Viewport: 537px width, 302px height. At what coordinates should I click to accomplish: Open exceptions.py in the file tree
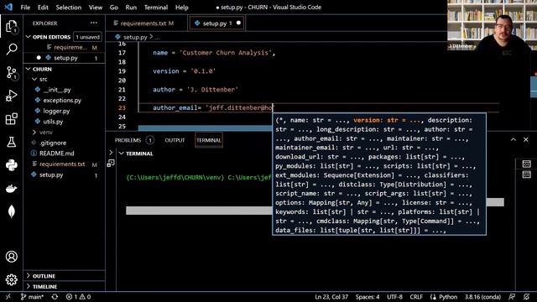click(62, 101)
